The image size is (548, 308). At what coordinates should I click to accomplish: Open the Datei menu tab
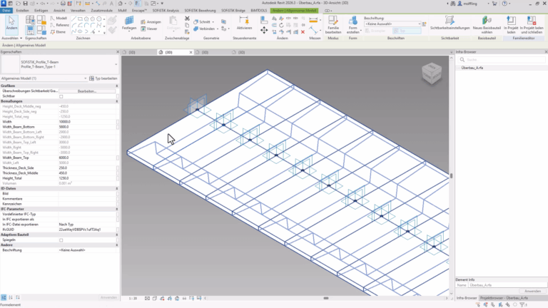tap(6, 11)
